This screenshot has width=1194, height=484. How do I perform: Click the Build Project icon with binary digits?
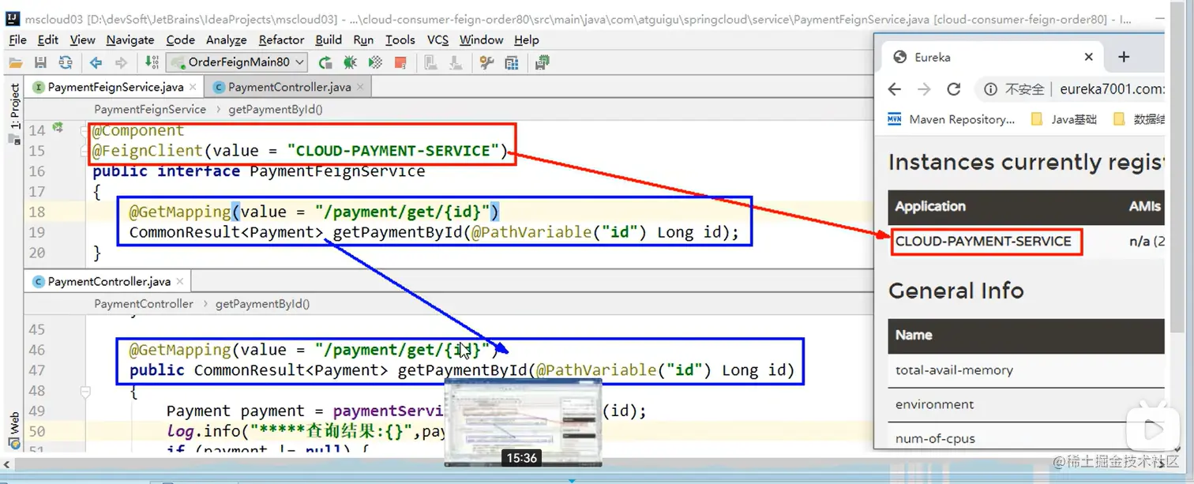coord(152,62)
